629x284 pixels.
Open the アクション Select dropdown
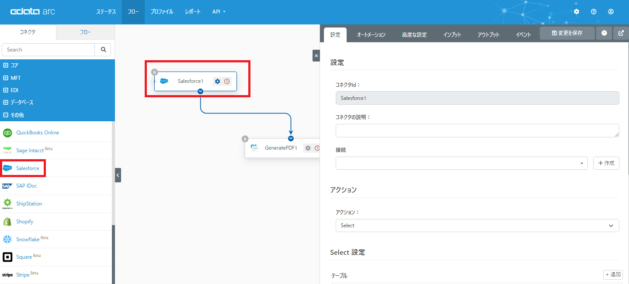coord(477,226)
